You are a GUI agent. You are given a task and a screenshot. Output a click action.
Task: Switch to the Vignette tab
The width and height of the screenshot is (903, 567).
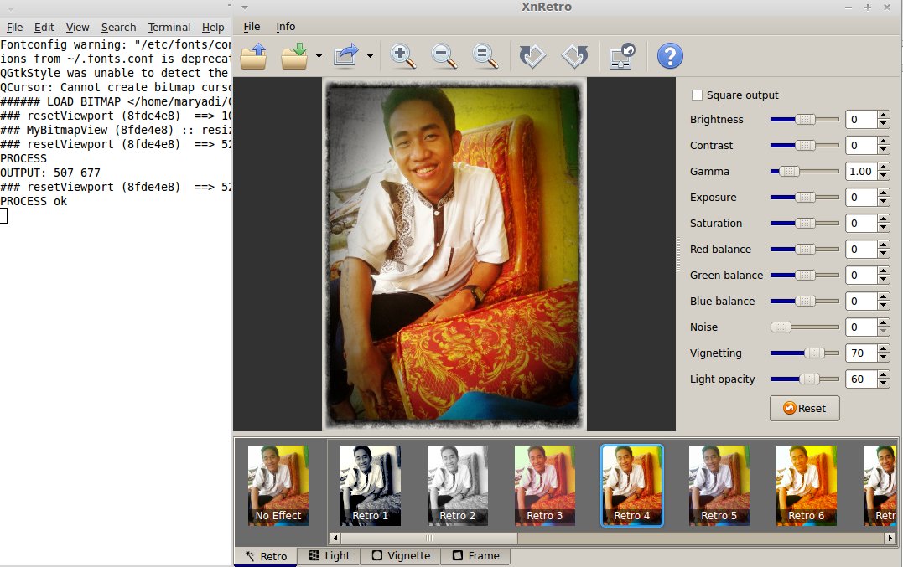[401, 555]
